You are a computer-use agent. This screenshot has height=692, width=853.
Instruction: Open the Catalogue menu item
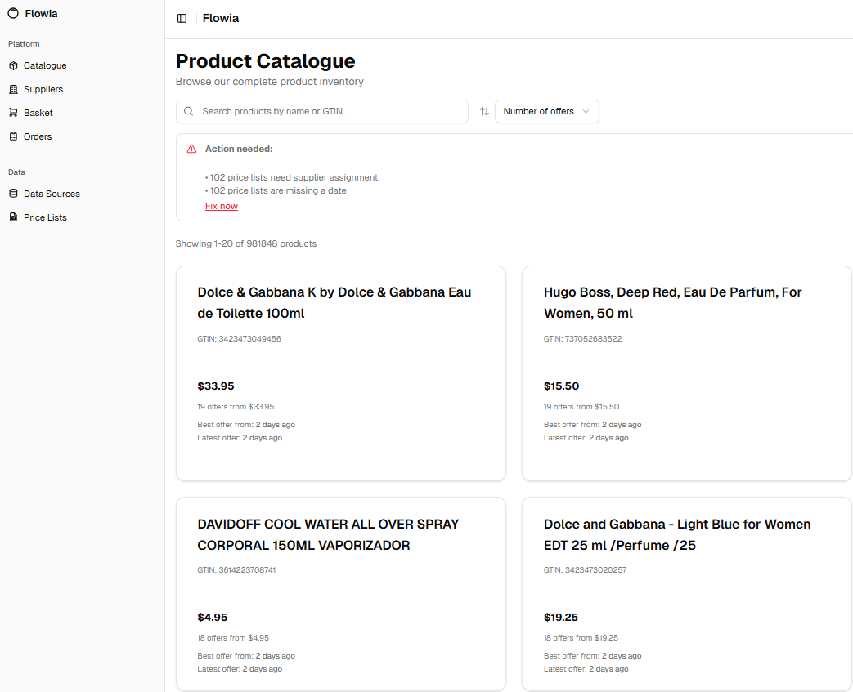point(83,66)
